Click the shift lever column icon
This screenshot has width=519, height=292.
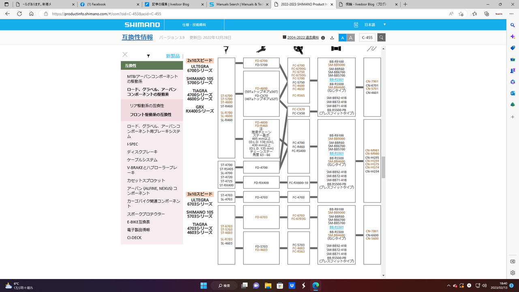pos(226,49)
